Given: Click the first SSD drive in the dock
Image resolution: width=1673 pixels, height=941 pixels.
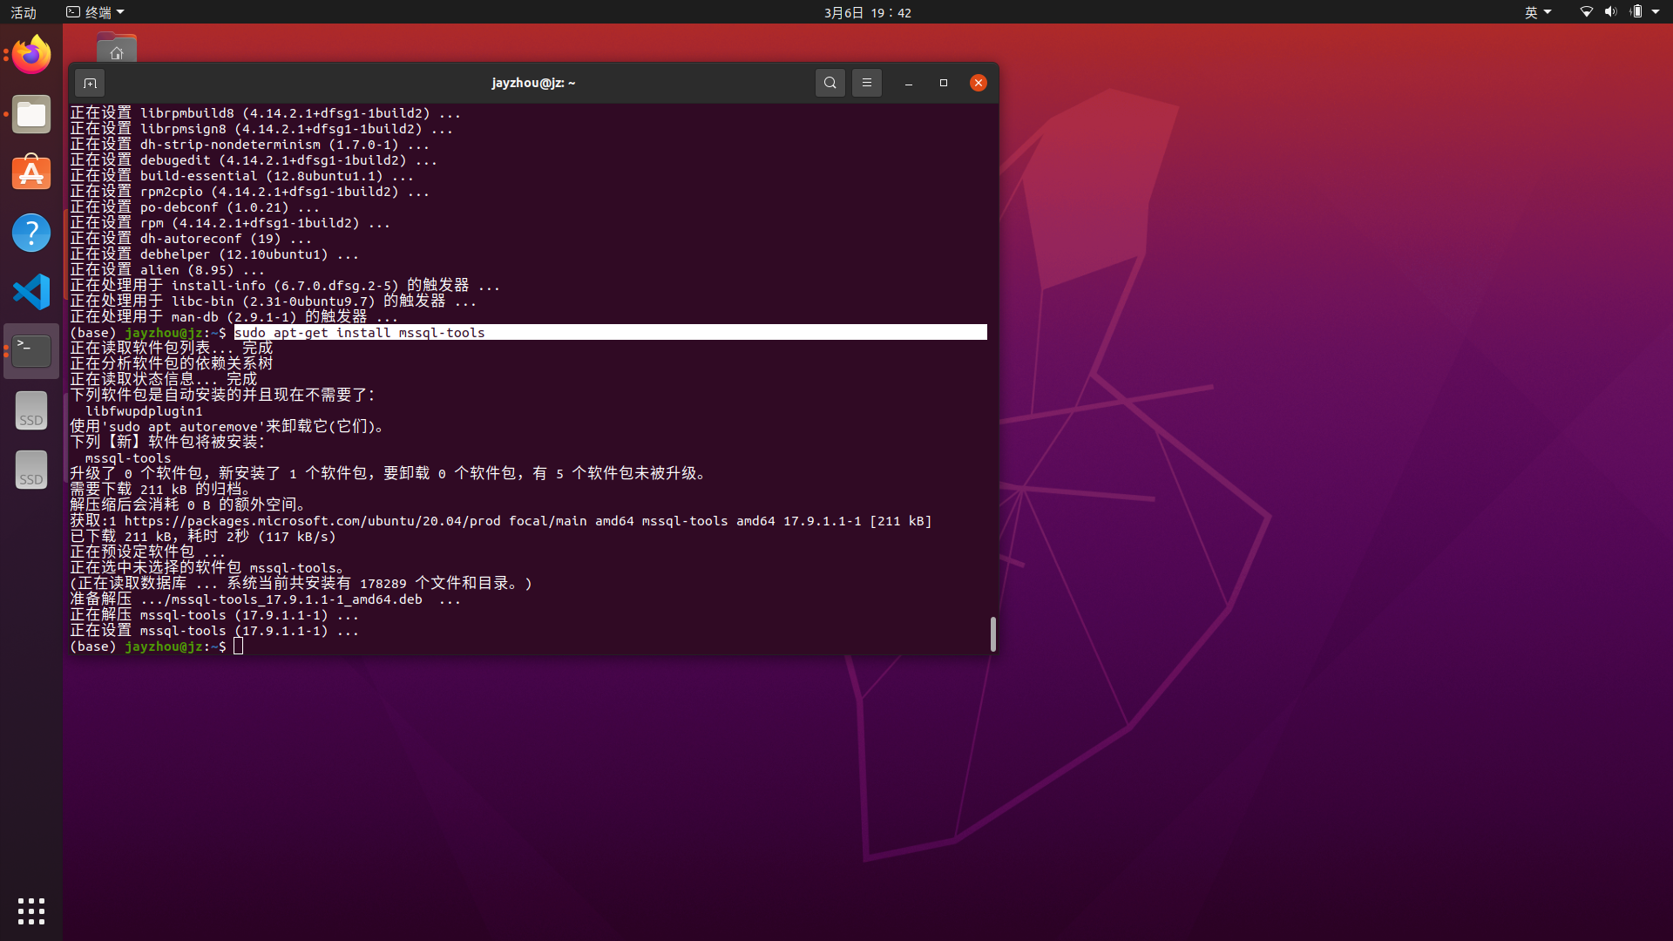Looking at the screenshot, I should [x=30, y=410].
